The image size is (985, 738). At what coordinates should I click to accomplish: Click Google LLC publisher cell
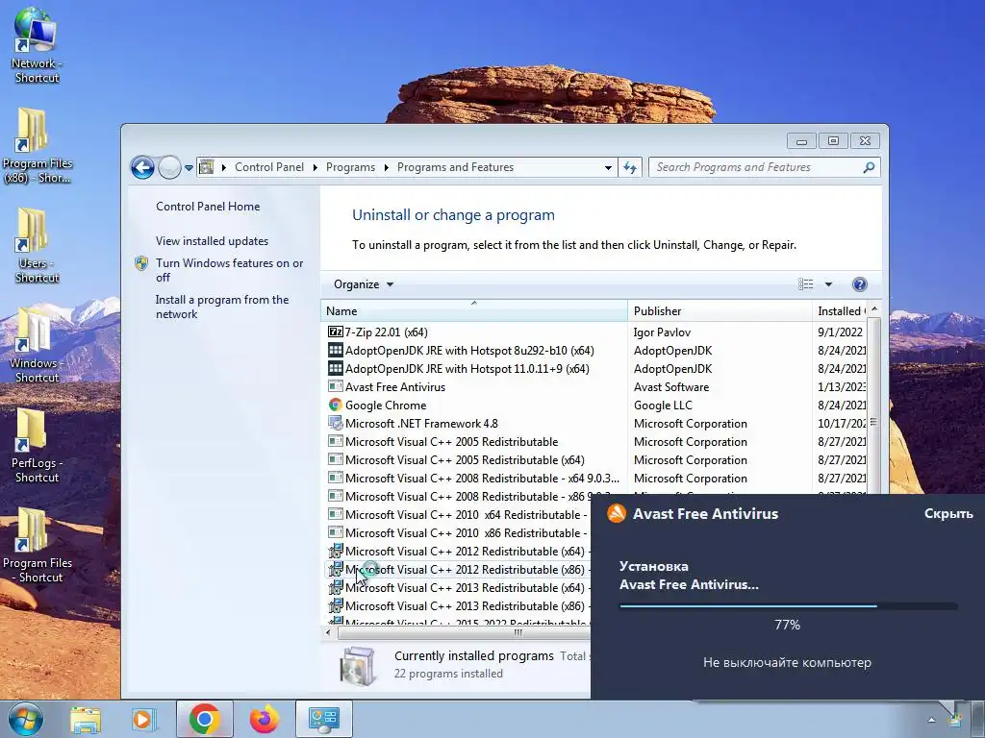[x=663, y=405]
